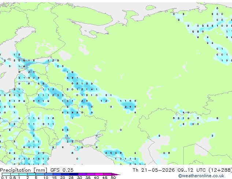
Task: Pick the 20–25 mm legend swatch
Action: (x=66, y=174)
